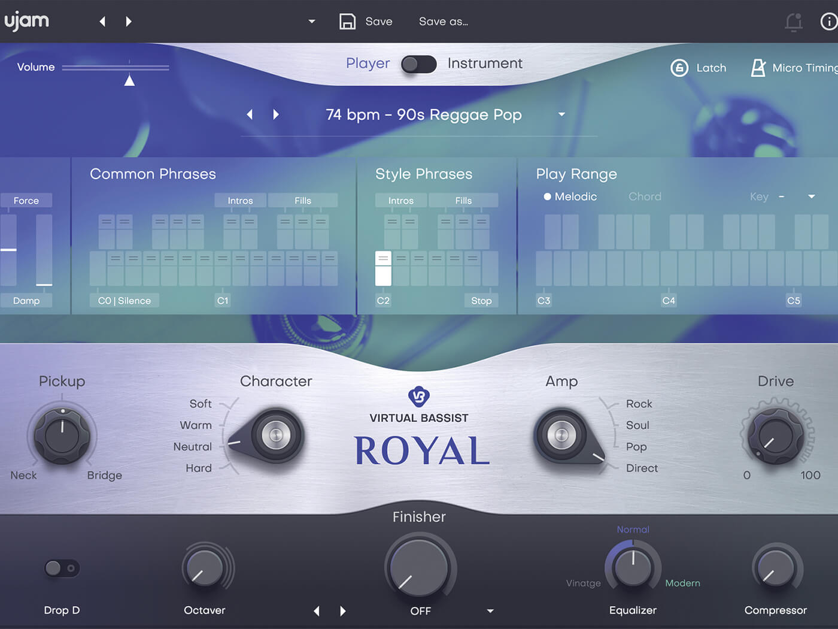Open notifications bell

pos(794,22)
